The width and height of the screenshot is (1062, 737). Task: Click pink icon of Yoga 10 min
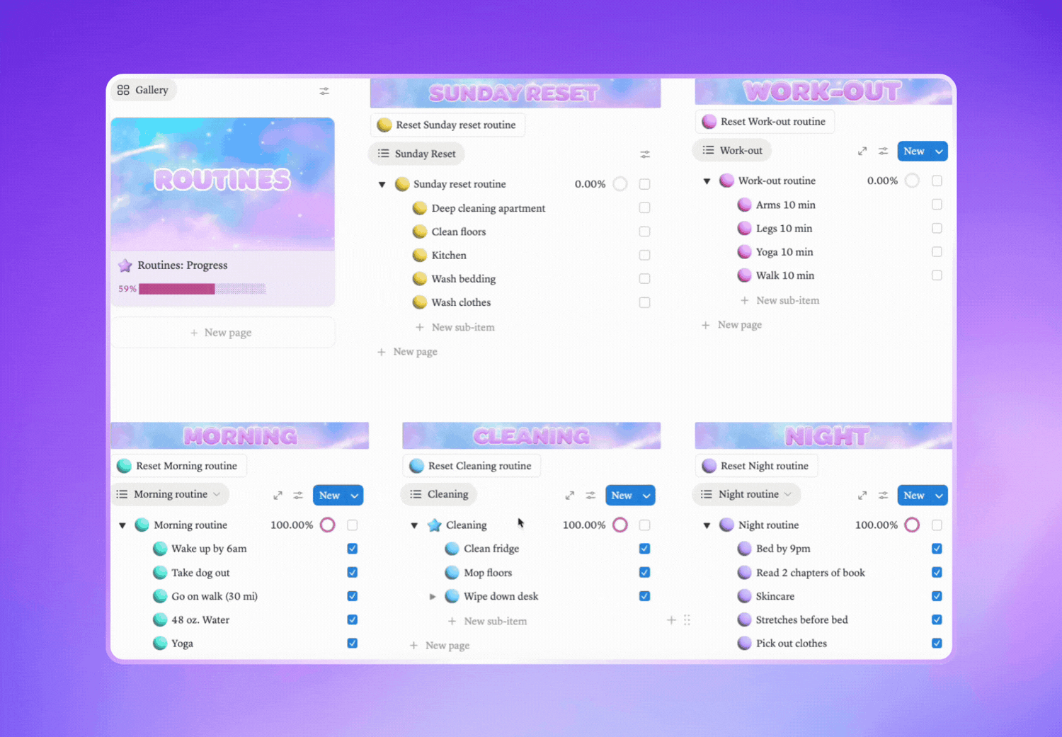click(x=744, y=252)
